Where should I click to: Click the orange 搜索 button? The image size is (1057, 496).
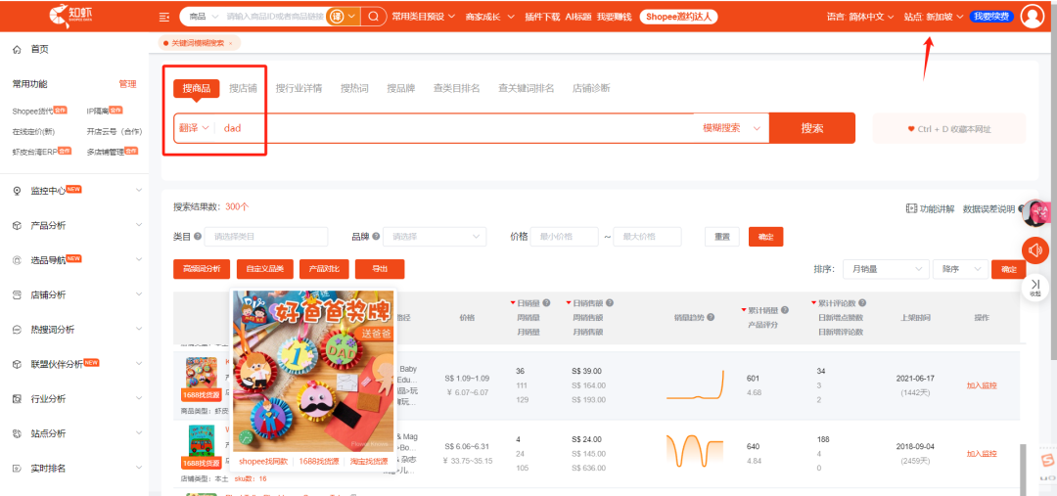click(812, 128)
